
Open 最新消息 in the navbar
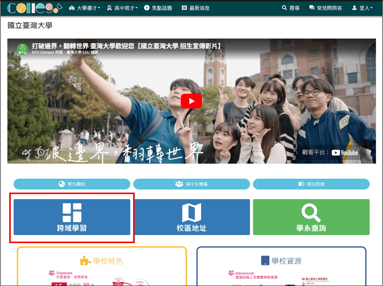195,8
